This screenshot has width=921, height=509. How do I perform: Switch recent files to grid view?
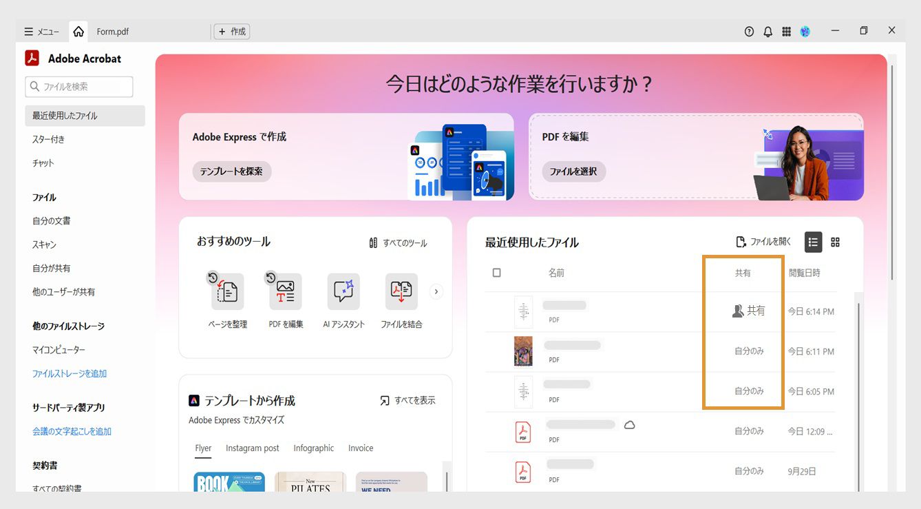click(836, 242)
